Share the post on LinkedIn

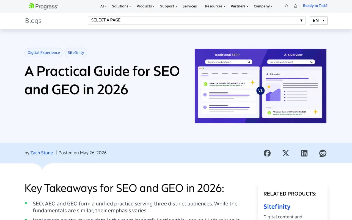[304, 153]
